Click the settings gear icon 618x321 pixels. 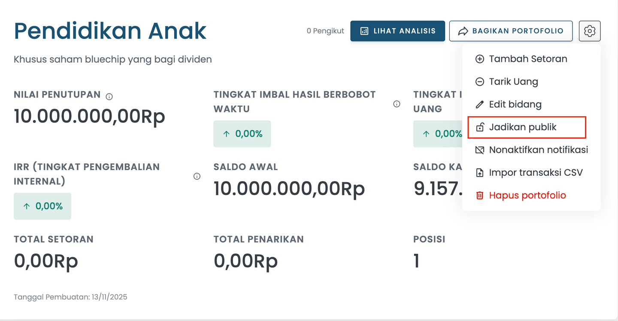[x=589, y=31]
